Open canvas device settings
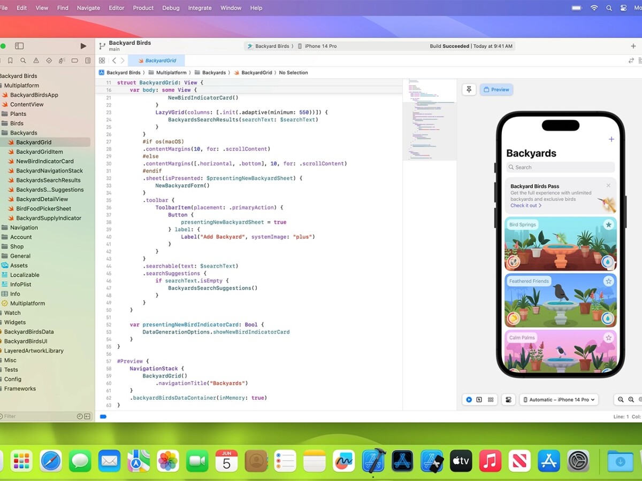The height and width of the screenshot is (481, 642). (508, 400)
